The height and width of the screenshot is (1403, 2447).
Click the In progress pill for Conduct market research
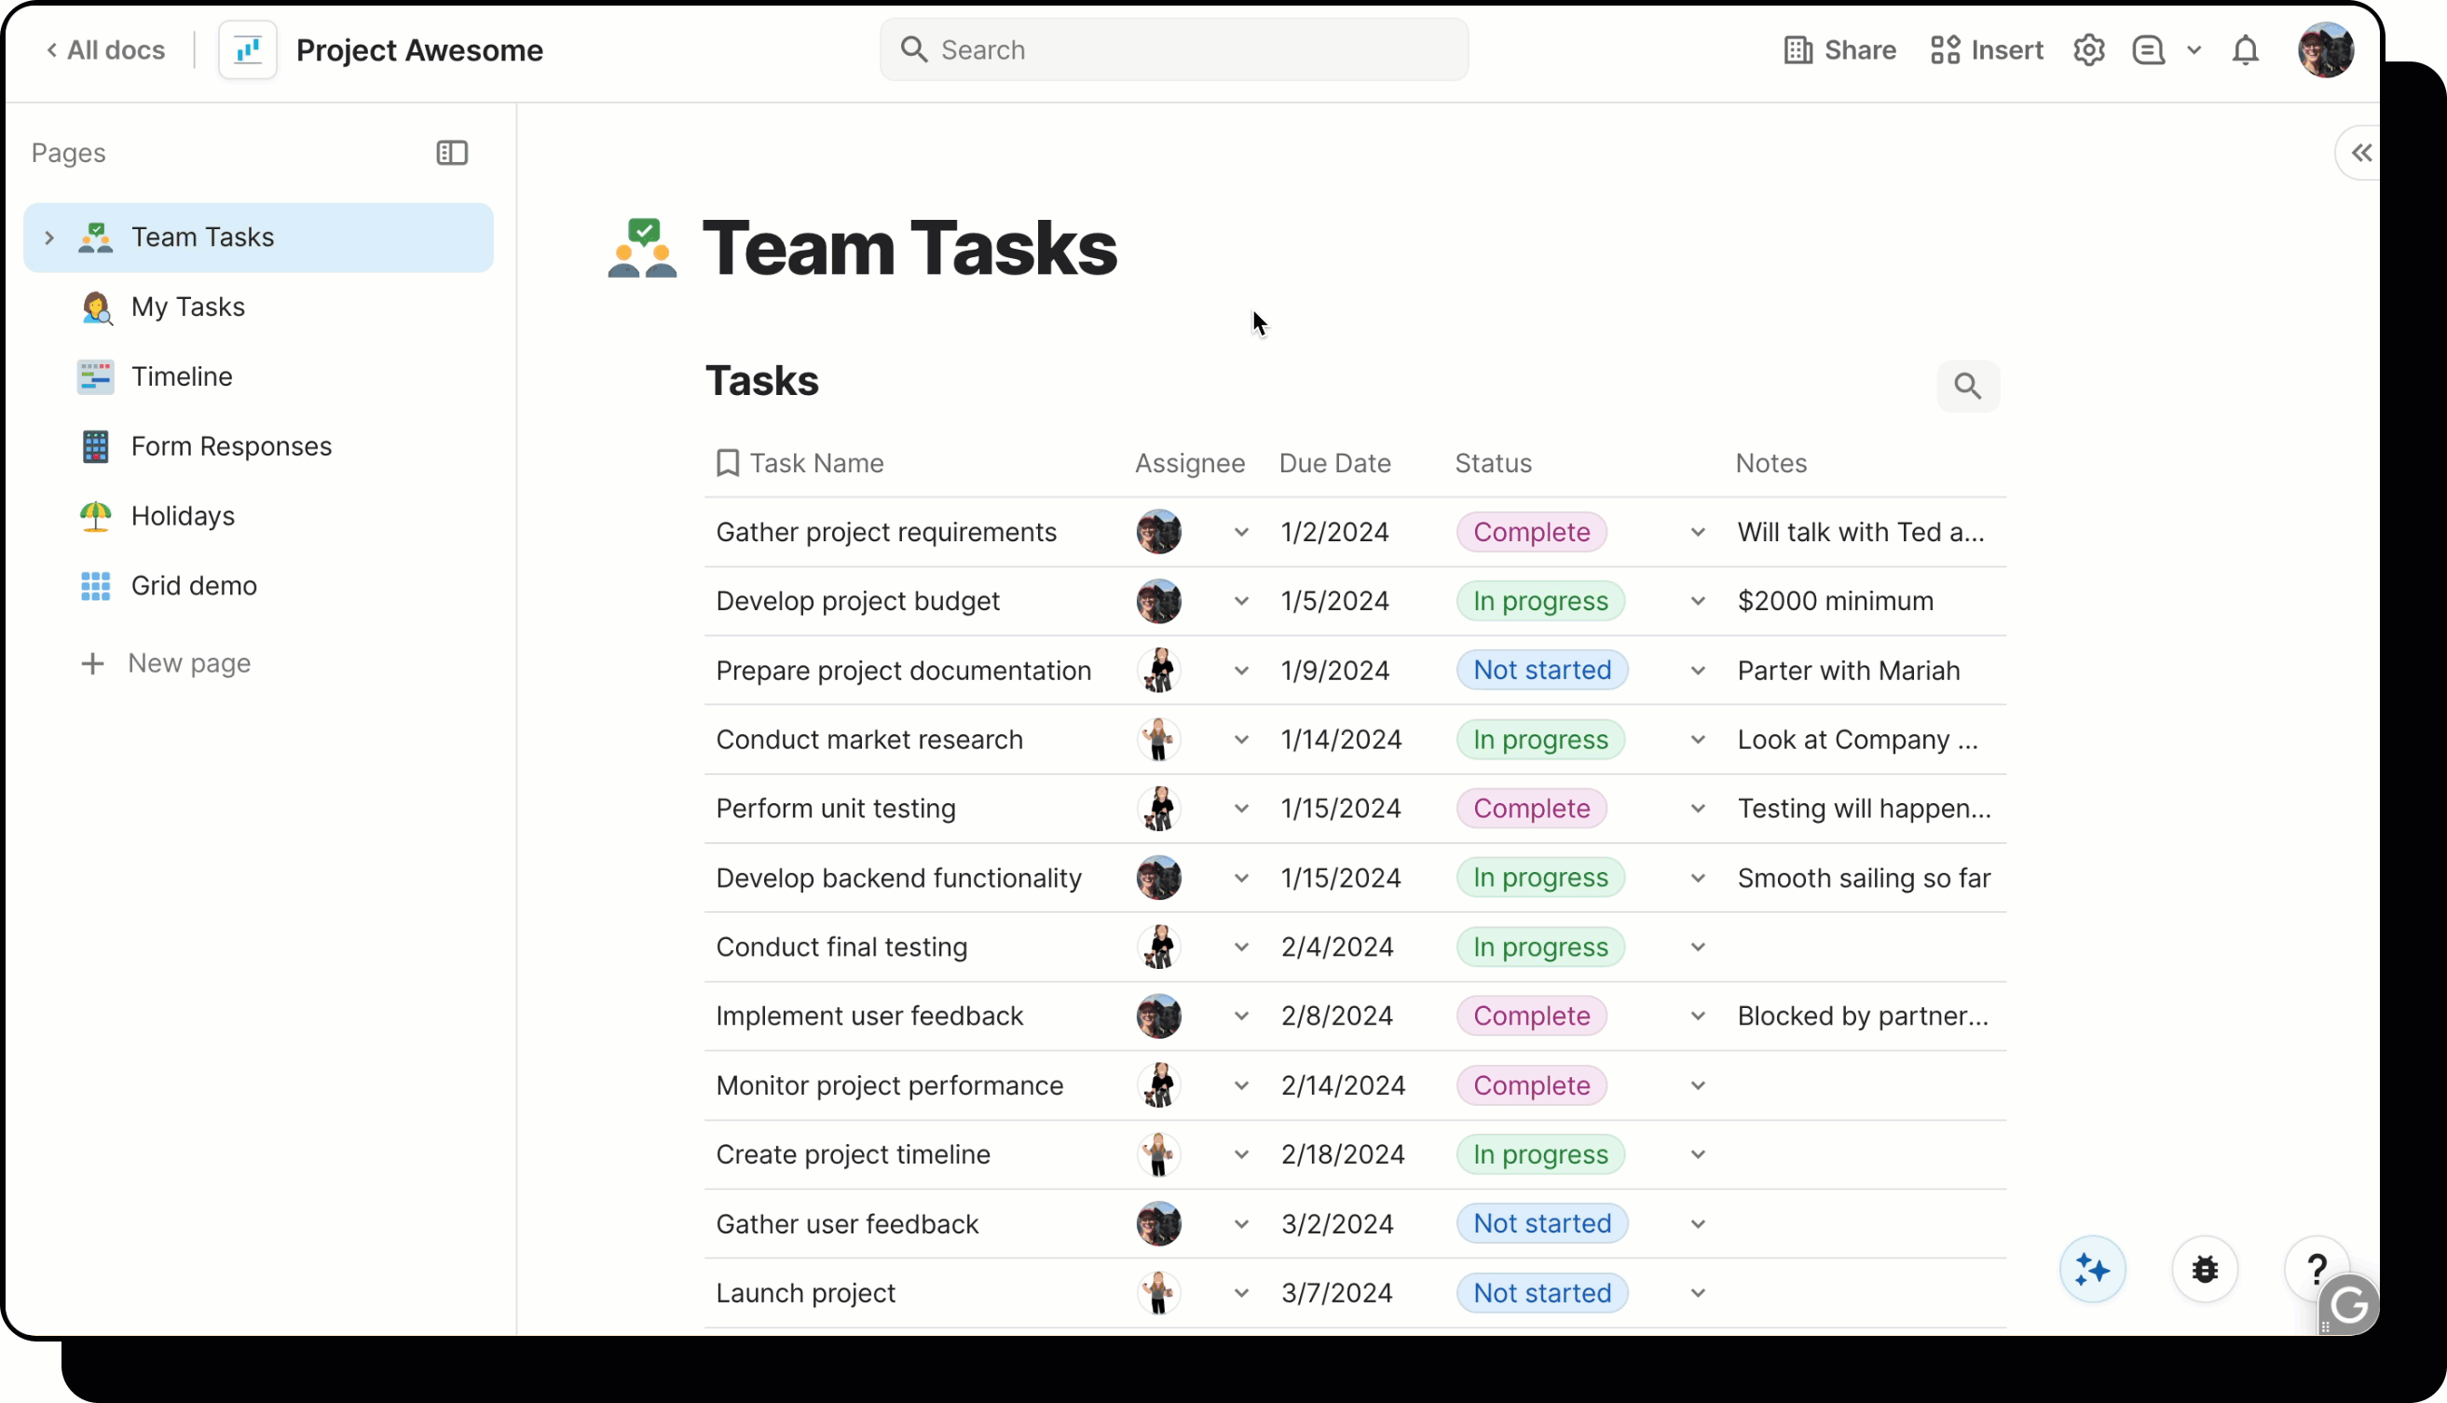1539,740
